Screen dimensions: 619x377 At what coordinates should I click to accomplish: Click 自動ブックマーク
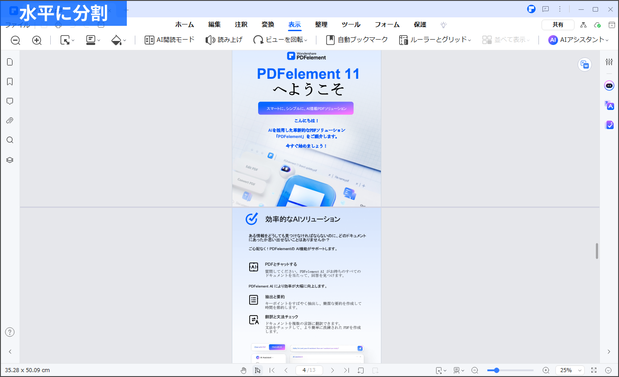click(357, 40)
